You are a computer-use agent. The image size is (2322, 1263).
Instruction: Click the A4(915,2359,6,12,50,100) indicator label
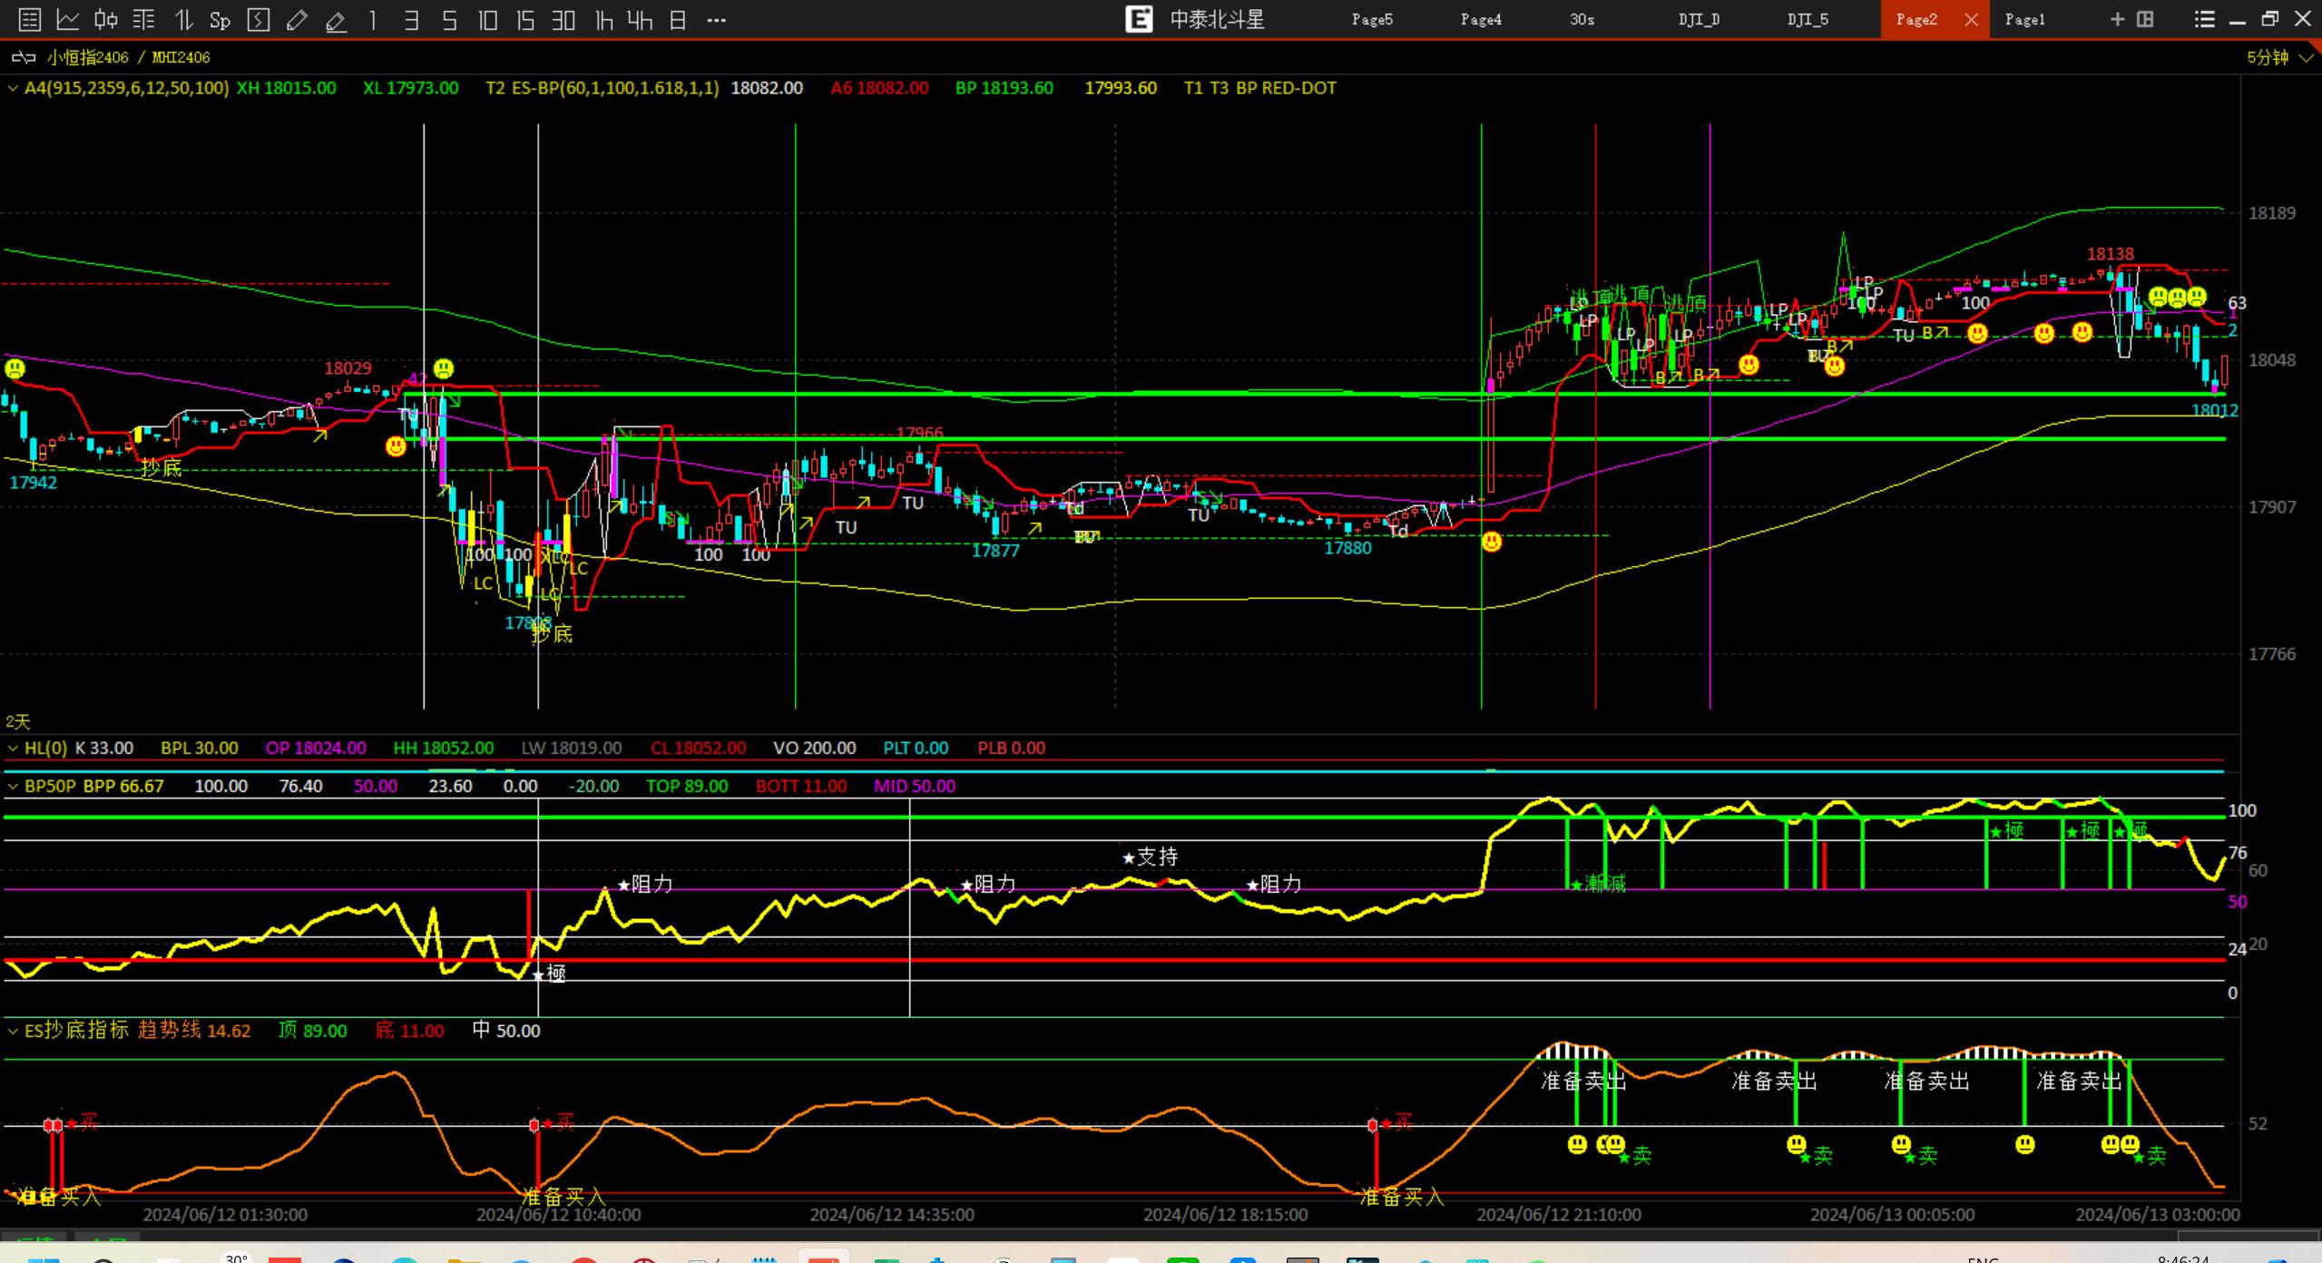tap(126, 88)
